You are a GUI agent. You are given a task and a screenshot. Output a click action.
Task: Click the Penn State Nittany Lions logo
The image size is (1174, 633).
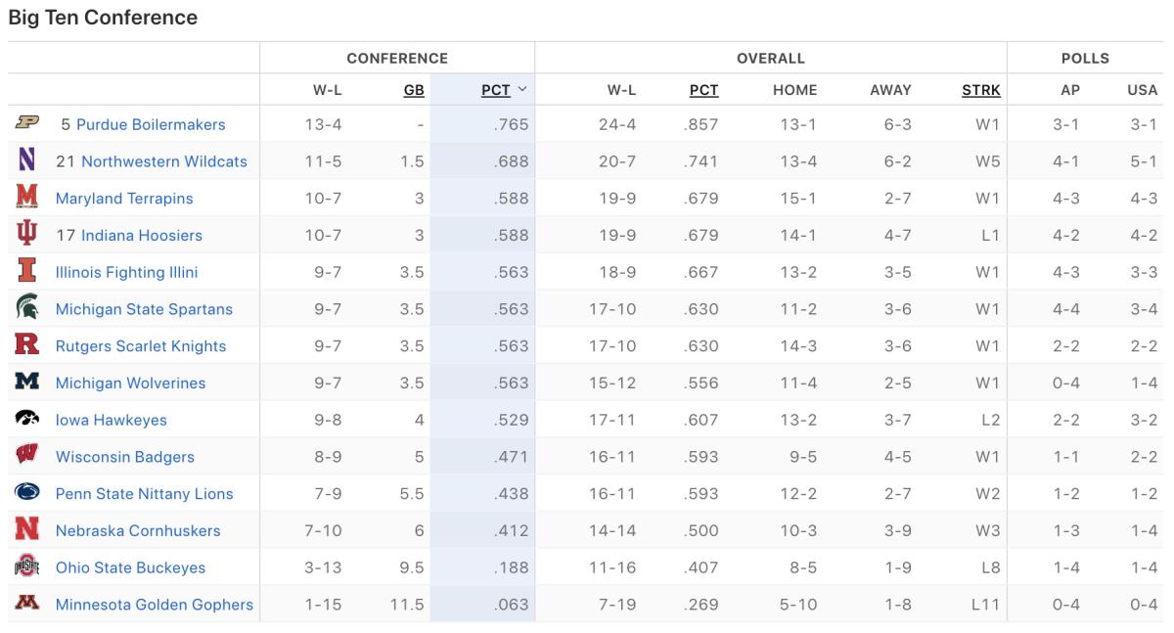(26, 493)
